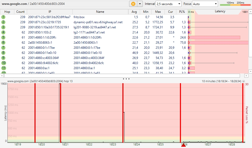Click the 75,8 packet loss value
The height and width of the screenshot is (148, 252).
point(183,43)
